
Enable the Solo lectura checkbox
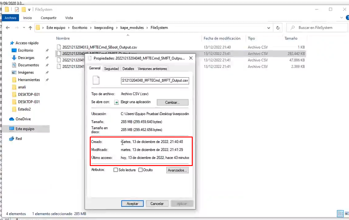tap(116, 170)
